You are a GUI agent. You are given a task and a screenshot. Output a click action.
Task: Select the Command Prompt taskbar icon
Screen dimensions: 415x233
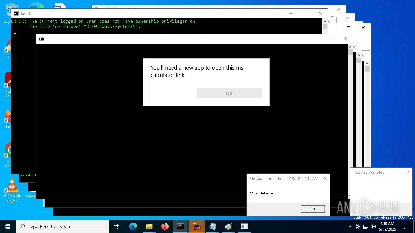coord(181,227)
